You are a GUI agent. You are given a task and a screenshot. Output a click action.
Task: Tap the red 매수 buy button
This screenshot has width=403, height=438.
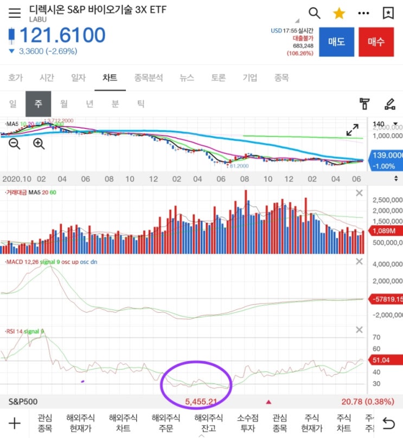[376, 42]
